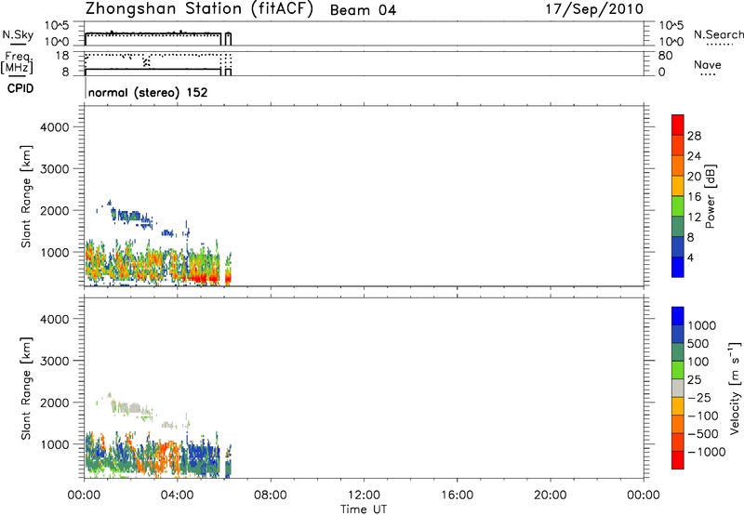Screen dimensions: 744x515
Task: Click the 04:00 time axis label
Action: [178, 495]
